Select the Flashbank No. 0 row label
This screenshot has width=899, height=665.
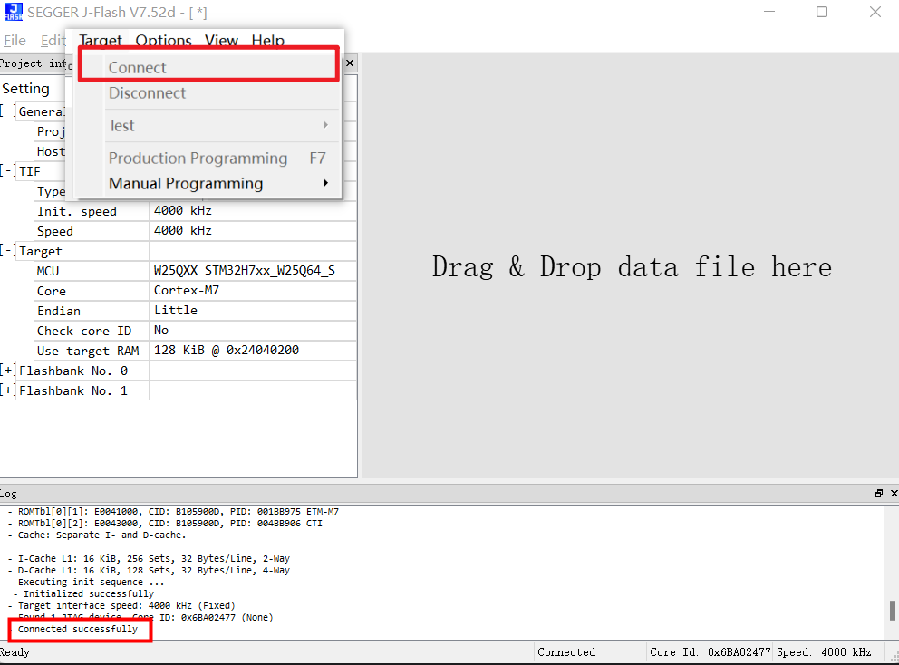73,371
